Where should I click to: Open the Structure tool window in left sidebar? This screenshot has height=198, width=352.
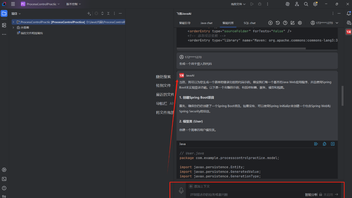click(x=4, y=25)
